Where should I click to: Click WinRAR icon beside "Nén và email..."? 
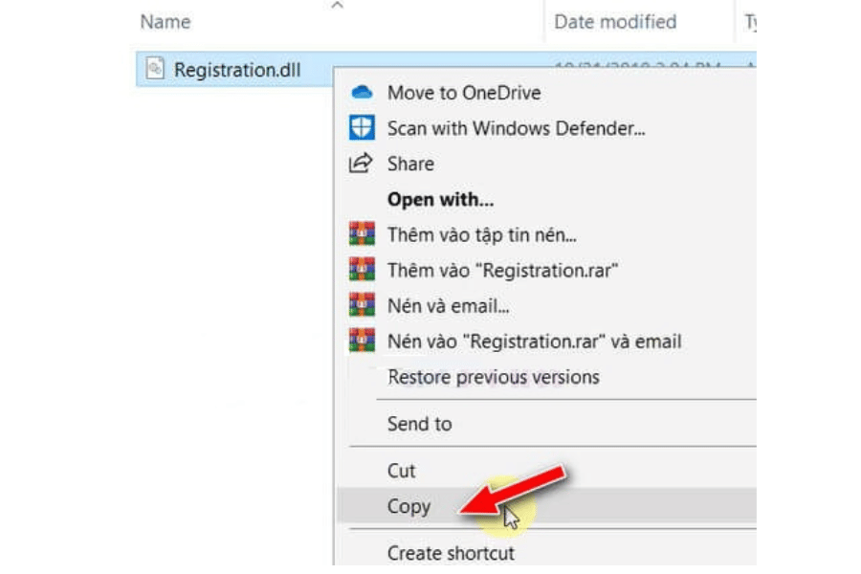[361, 305]
